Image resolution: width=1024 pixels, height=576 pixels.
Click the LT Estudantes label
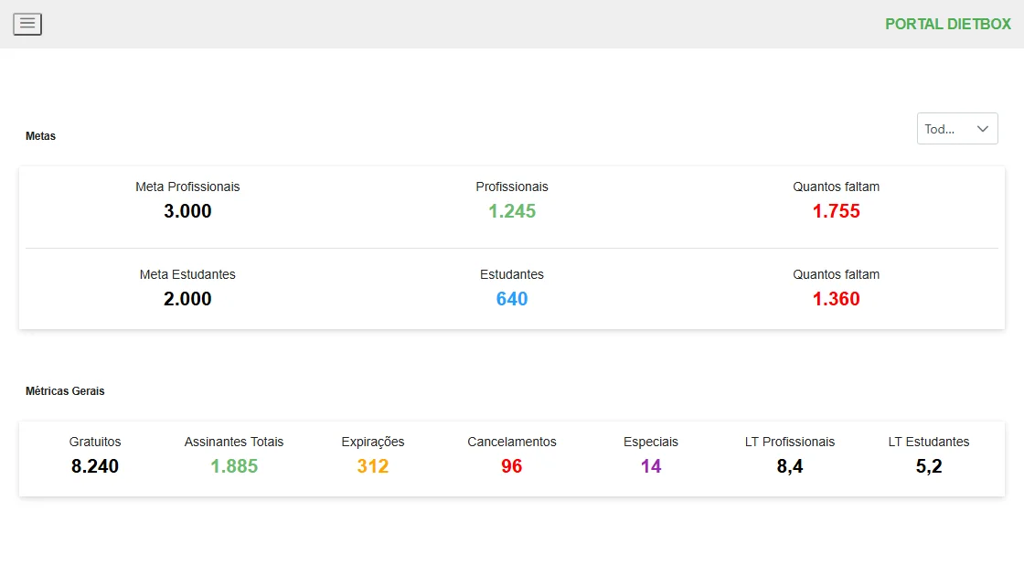tap(929, 442)
